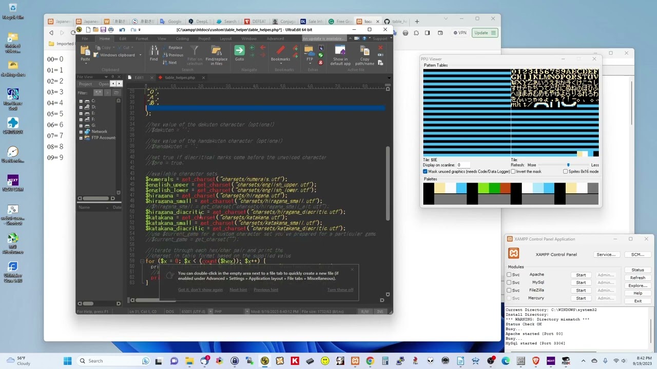The image size is (657, 369).
Task: Click the Print icon in quick access bar
Action: coord(111,30)
